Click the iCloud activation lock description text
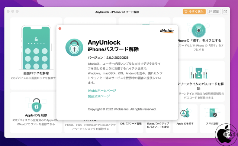The width and height of the screenshot is (238, 146). pos(90,127)
